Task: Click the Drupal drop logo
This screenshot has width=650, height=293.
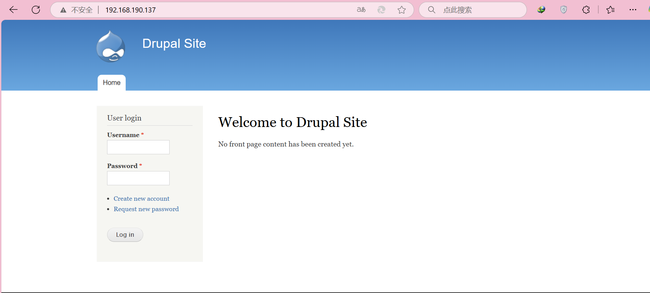Action: 111,46
